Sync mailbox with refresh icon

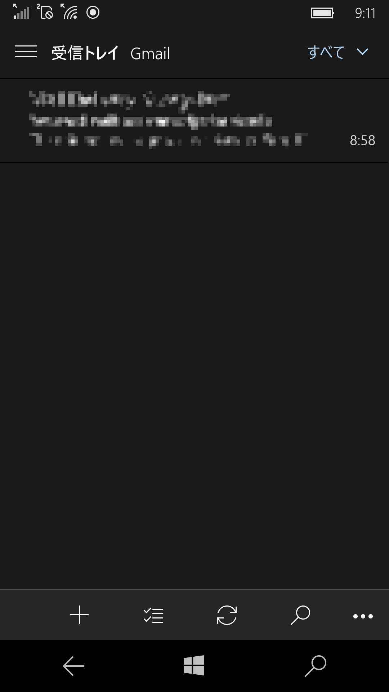tap(227, 615)
